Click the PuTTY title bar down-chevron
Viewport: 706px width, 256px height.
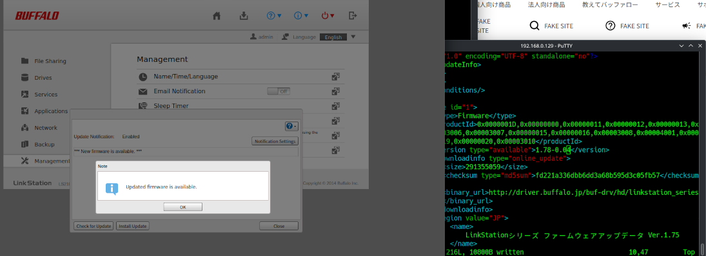(681, 46)
